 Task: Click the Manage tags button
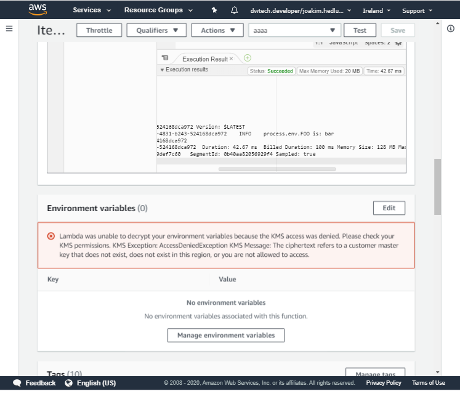tap(376, 372)
